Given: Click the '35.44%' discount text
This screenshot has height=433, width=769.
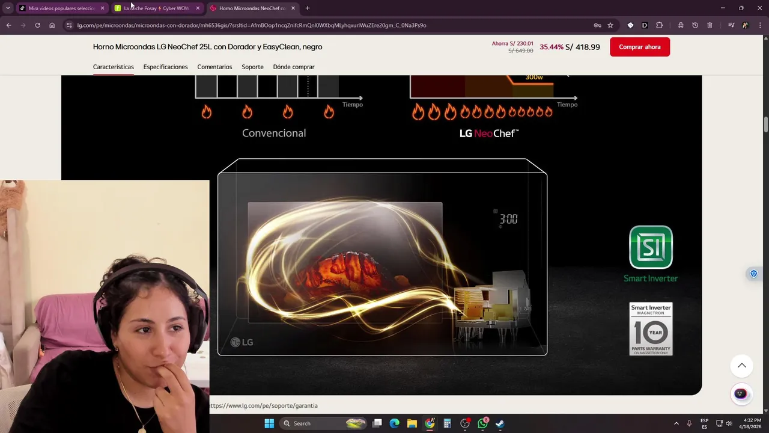Looking at the screenshot, I should click(x=552, y=47).
